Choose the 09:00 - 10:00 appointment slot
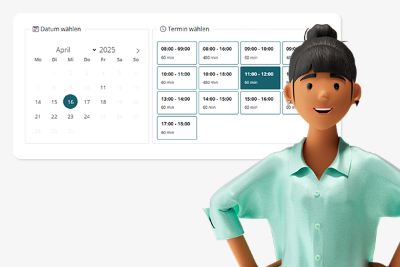Image resolution: width=400 pixels, height=267 pixels. click(260, 53)
